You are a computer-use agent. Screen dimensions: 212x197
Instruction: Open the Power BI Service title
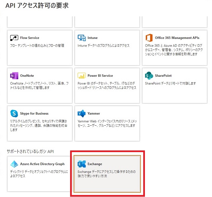[x=100, y=76]
